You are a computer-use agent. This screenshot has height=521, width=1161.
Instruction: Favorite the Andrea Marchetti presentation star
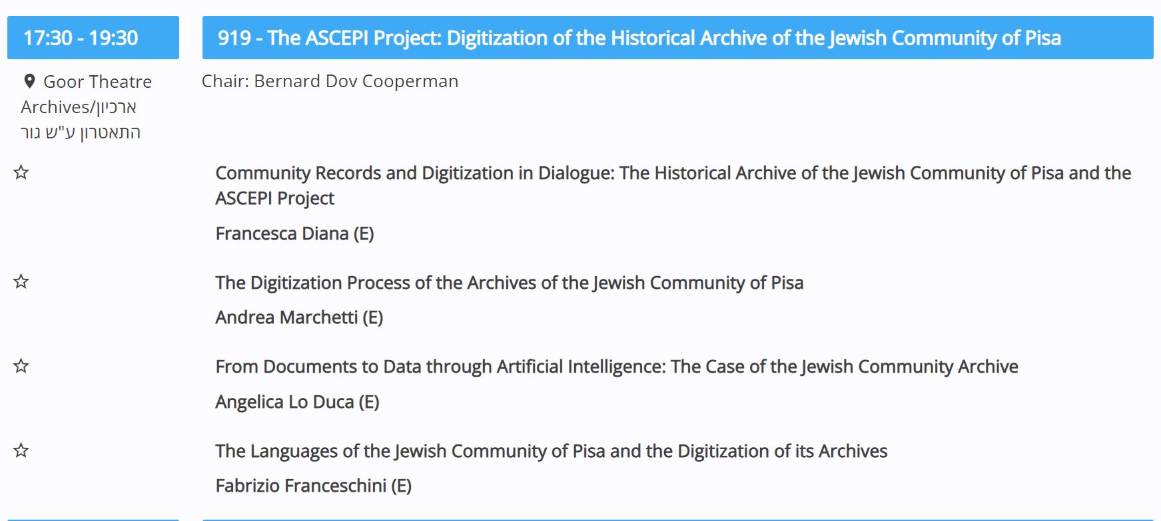pyautogui.click(x=21, y=282)
